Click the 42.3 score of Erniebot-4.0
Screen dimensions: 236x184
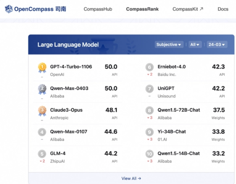[218, 67]
